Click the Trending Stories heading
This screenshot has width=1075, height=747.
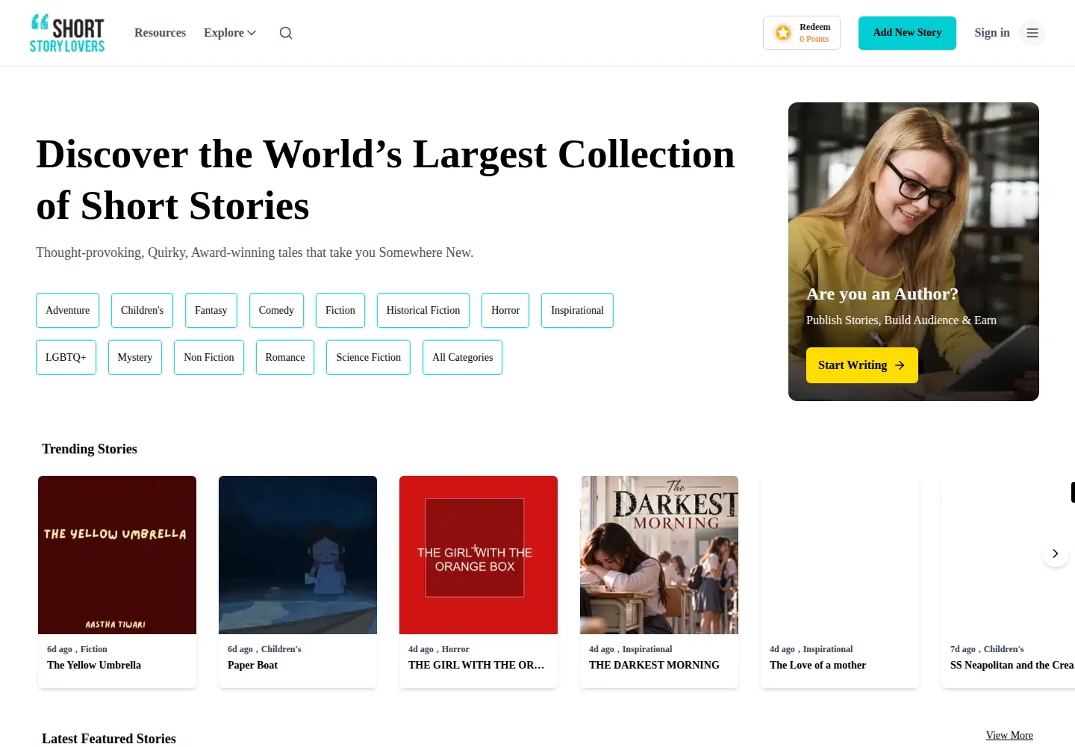pyautogui.click(x=90, y=449)
